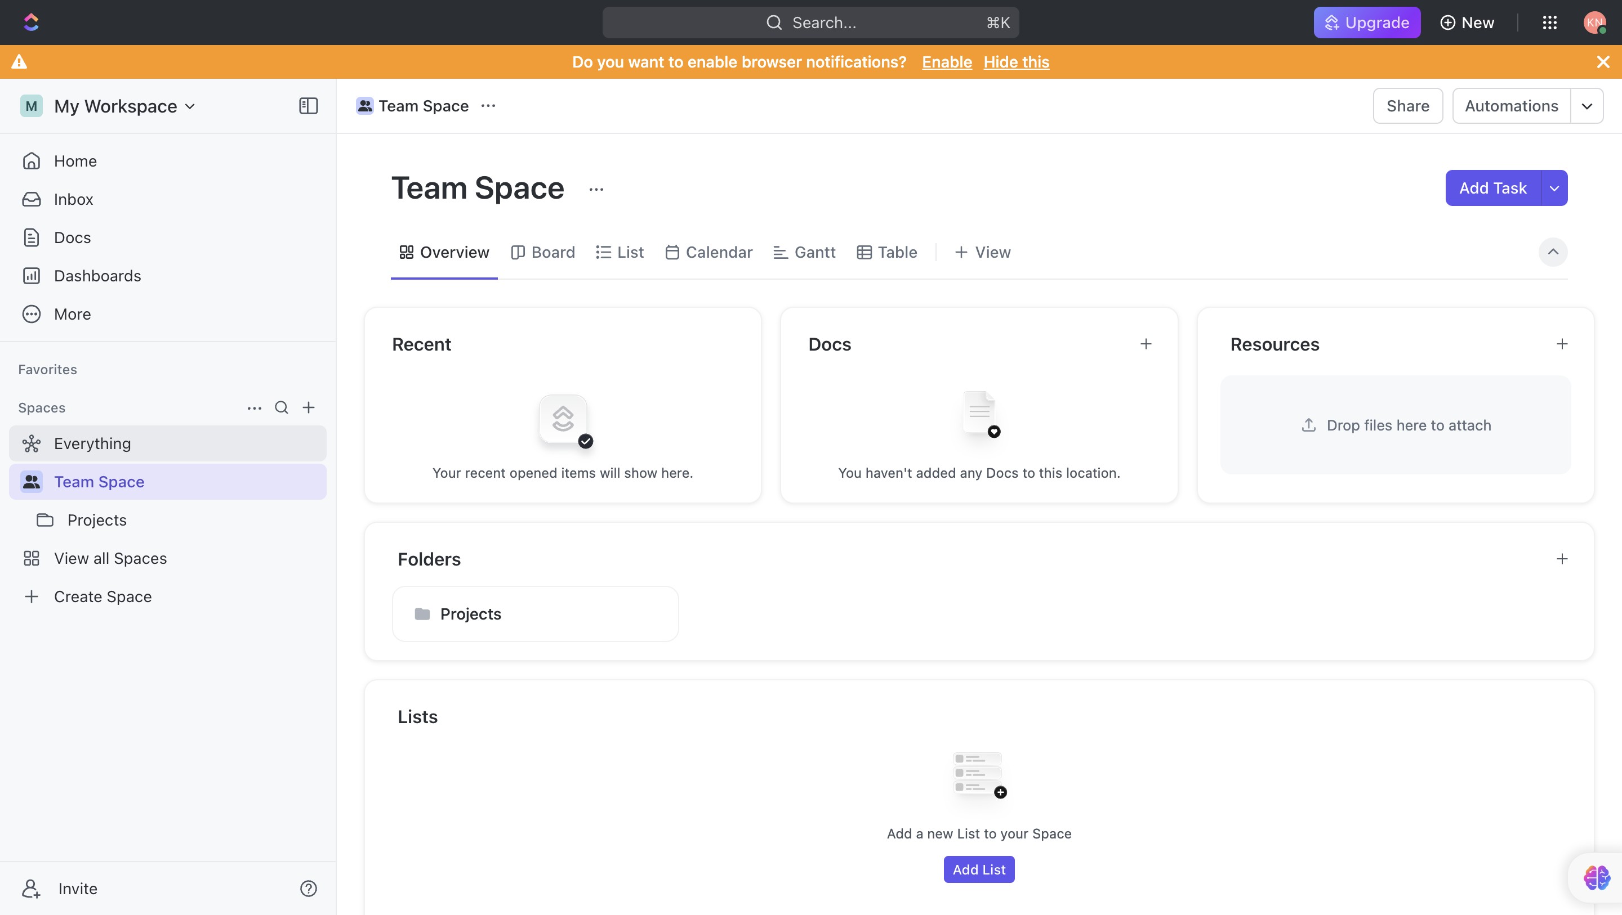The width and height of the screenshot is (1622, 915).
Task: Open the help question mark icon
Action: pos(308,889)
